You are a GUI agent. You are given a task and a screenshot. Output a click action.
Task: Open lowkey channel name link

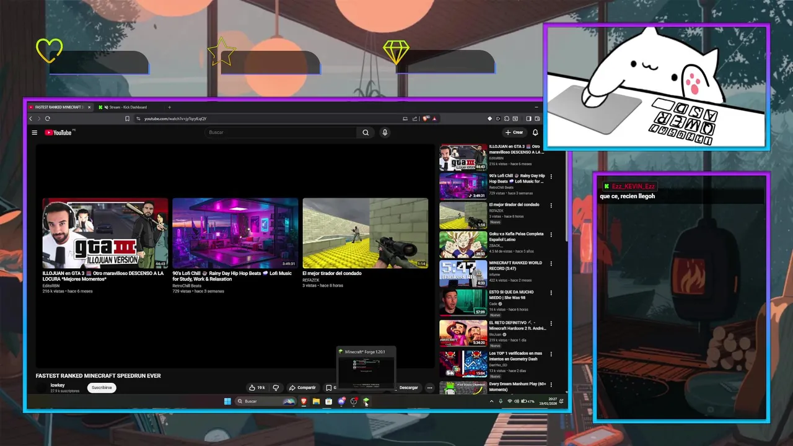pyautogui.click(x=58, y=385)
